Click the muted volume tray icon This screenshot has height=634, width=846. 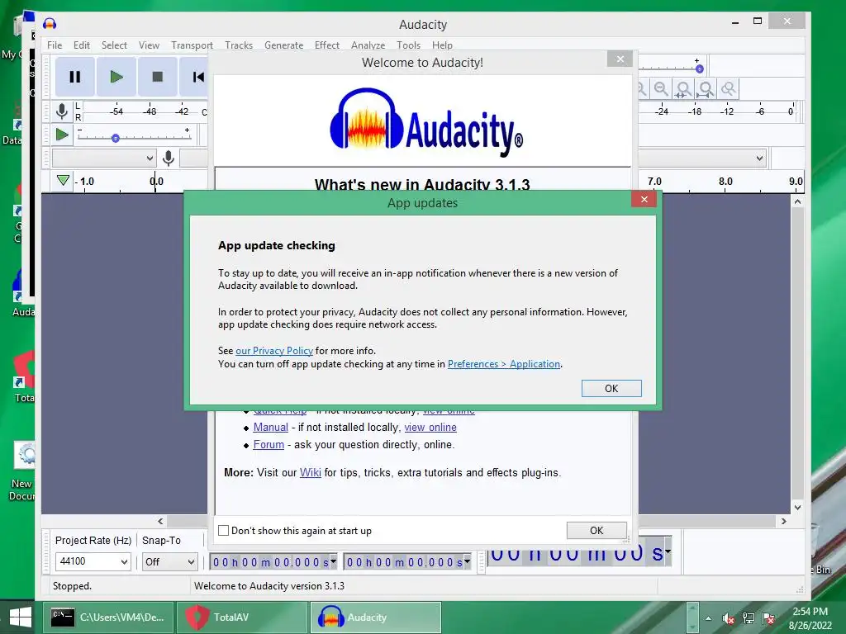coord(729,618)
